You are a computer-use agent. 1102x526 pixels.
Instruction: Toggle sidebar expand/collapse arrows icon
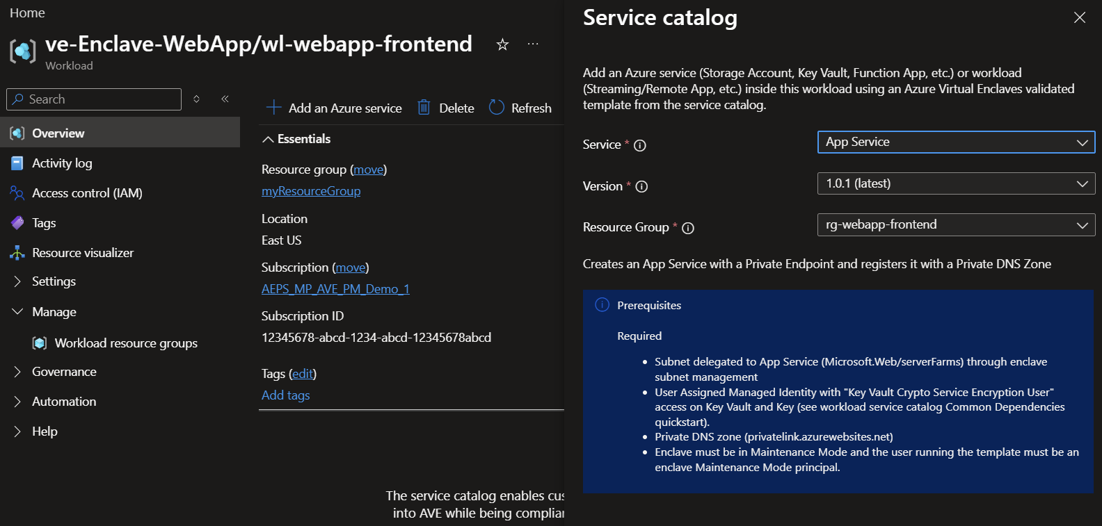click(197, 99)
